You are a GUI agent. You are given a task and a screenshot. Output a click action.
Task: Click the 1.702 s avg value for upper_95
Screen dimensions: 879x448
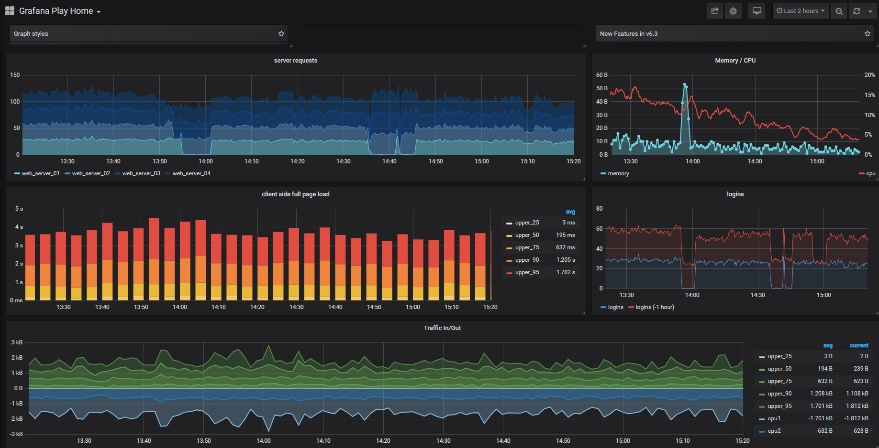click(x=566, y=272)
